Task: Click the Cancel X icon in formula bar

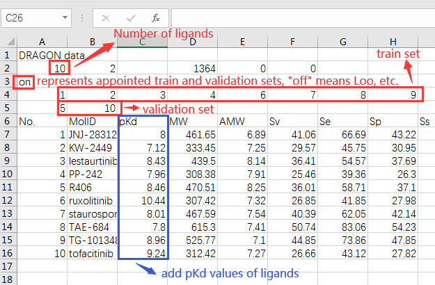Action: [106, 17]
